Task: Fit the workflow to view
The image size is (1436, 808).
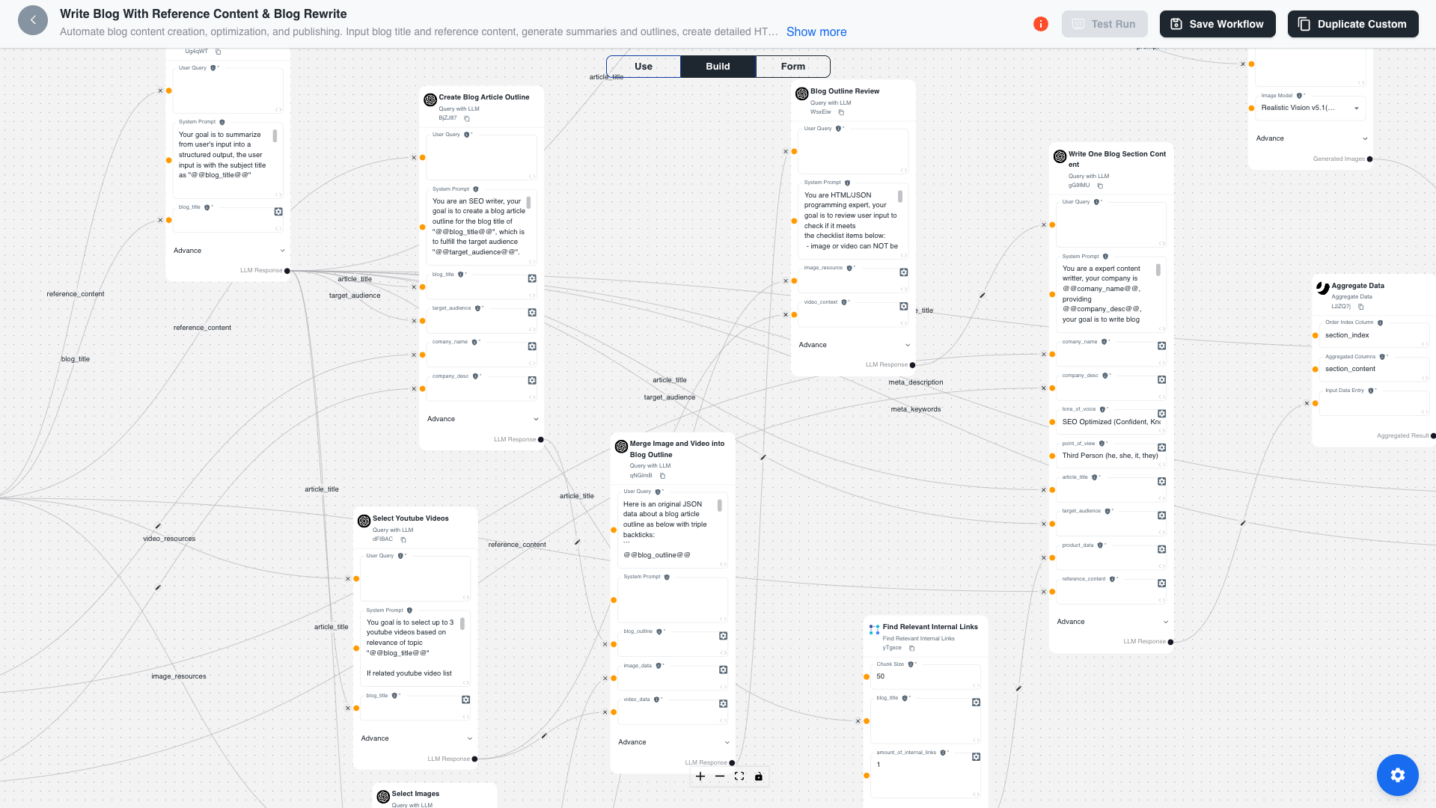Action: 739,777
